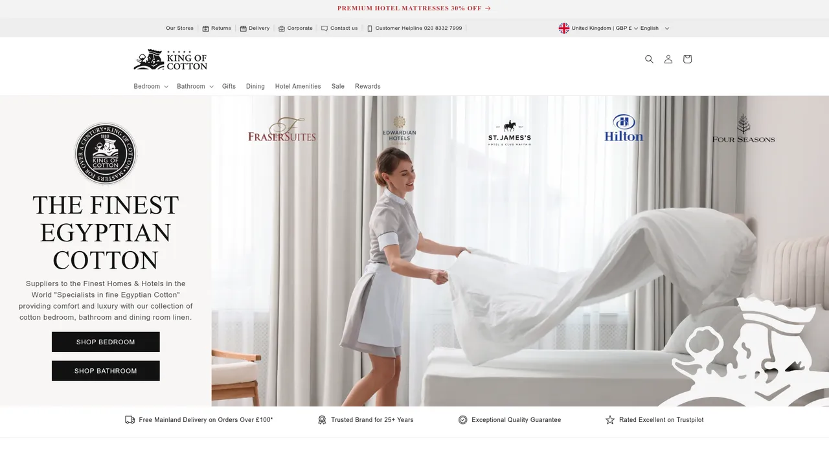This screenshot has height=466, width=829.
Task: Click "Rated Excellent on Trustpilot" text
Action: (661, 419)
